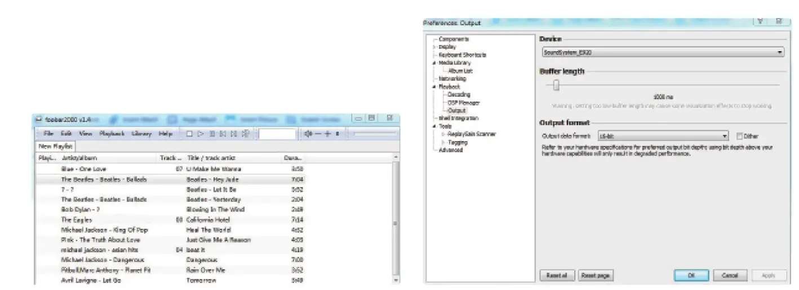
Task: Open the File menu in foobar2000
Action: [48, 134]
